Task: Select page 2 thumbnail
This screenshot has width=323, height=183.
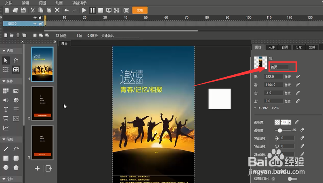Action: pyautogui.click(x=42, y=103)
